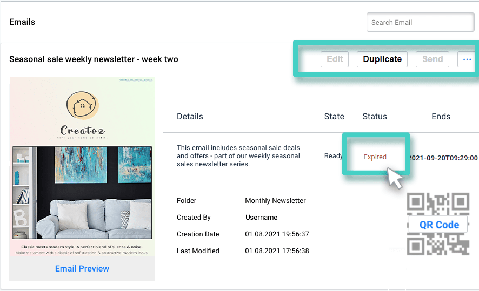This screenshot has height=291, width=479.
Task: Click the Ends column header
Action: tap(441, 117)
